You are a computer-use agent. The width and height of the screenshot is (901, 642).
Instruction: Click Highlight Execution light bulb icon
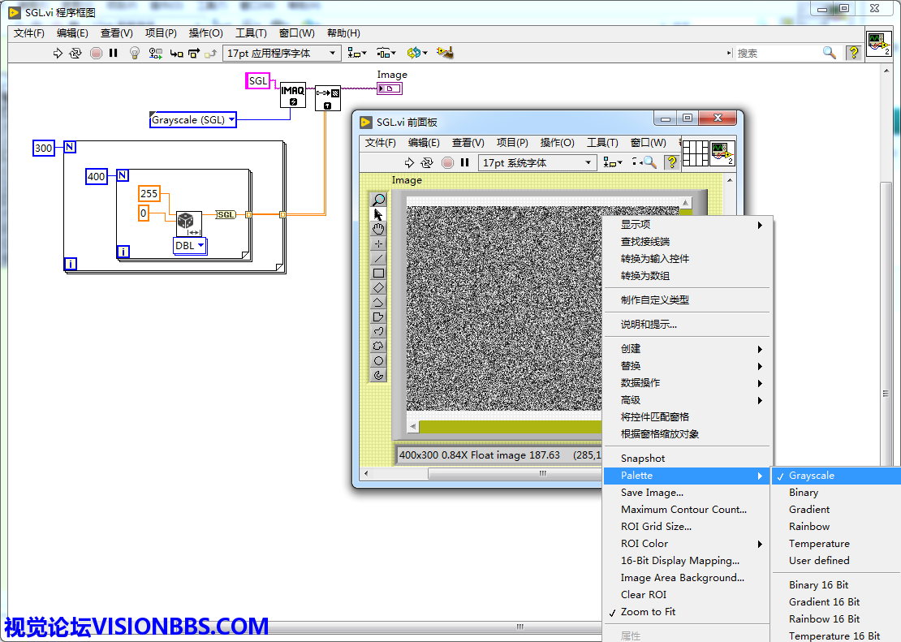point(135,53)
